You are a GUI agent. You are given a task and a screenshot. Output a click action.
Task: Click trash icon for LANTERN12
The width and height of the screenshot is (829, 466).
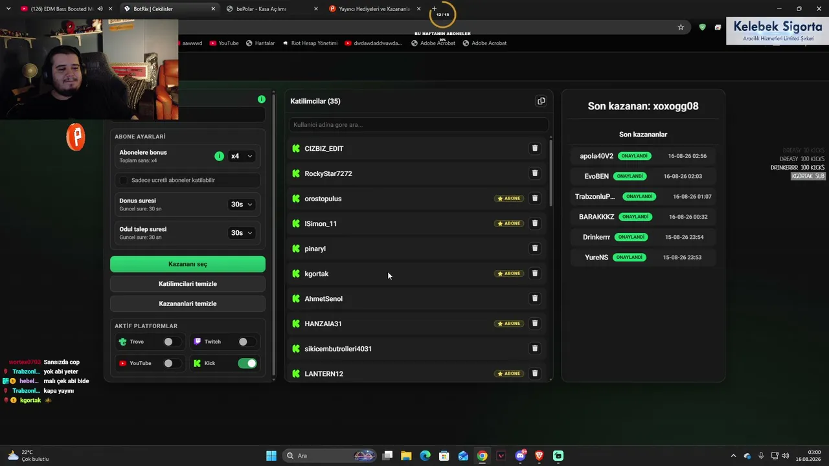(x=535, y=373)
